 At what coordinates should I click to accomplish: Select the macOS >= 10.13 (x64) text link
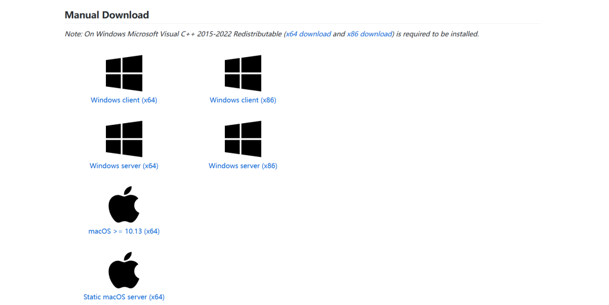(124, 231)
